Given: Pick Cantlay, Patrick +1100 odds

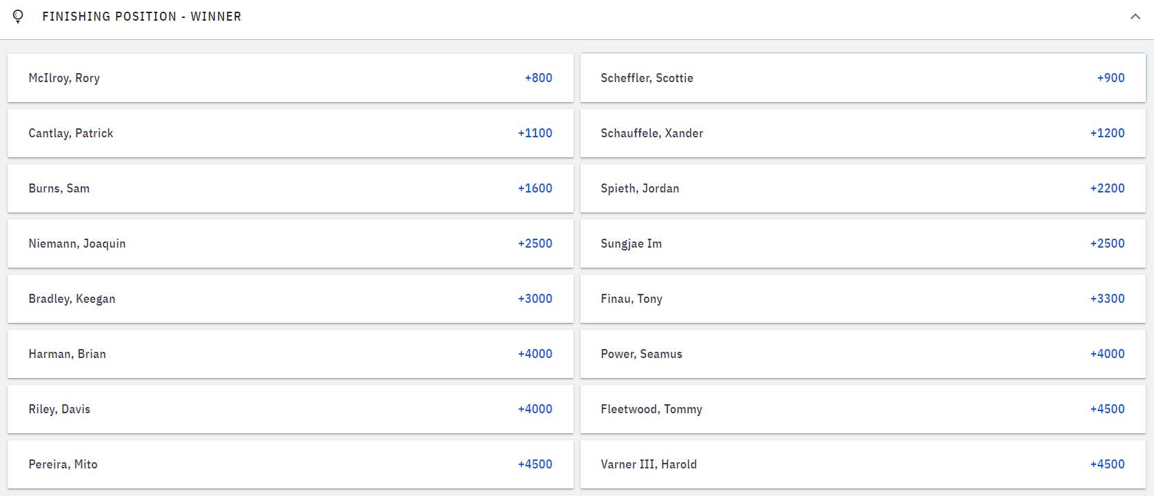Looking at the screenshot, I should [290, 133].
